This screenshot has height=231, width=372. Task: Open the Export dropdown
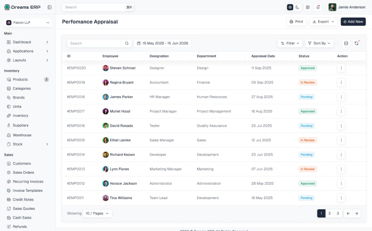pyautogui.click(x=323, y=22)
